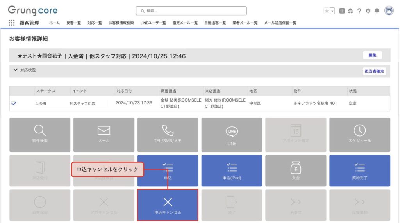
Task: Open the app launcher grid icon
Action: point(12,23)
